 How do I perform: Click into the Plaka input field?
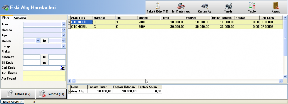[x=44, y=52]
